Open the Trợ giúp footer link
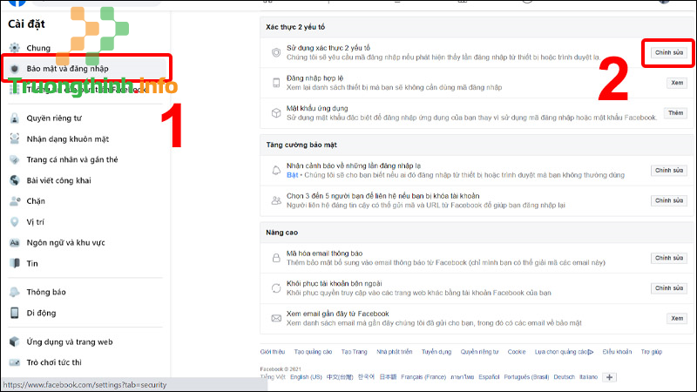 click(651, 352)
